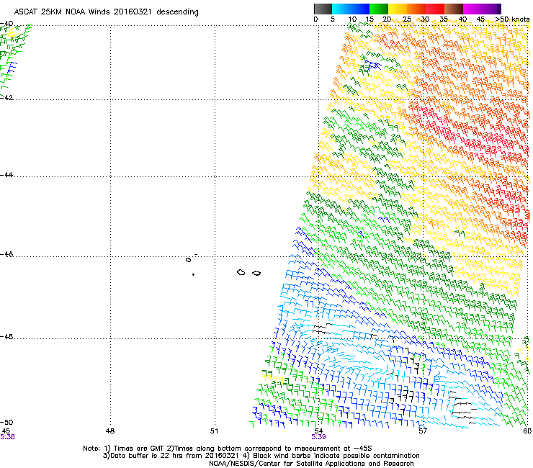Click the '10' label under the color legend

[x=352, y=19]
